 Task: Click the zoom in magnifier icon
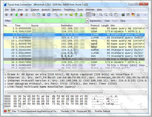(101, 15)
